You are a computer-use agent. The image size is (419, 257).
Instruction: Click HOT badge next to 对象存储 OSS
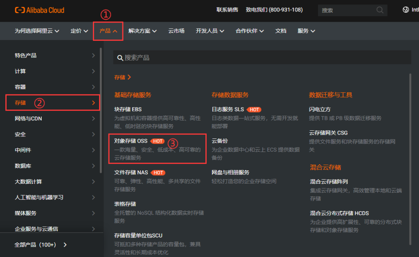(x=158, y=141)
